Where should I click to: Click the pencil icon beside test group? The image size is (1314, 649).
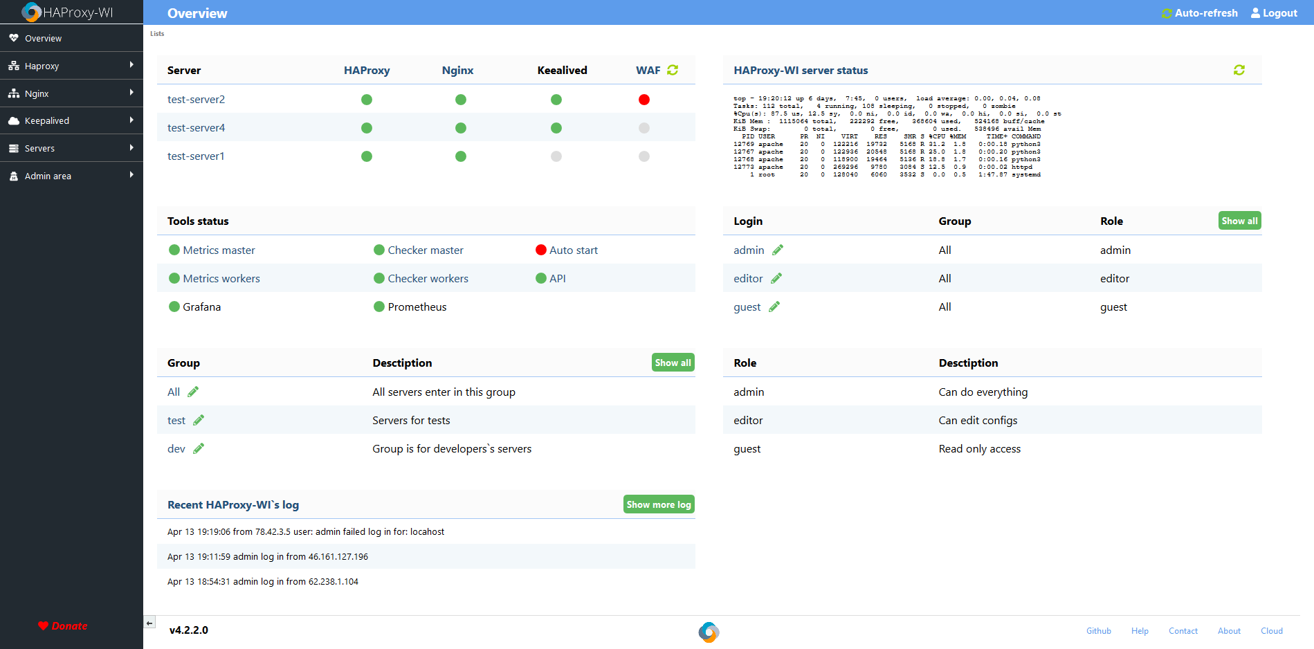pos(199,420)
